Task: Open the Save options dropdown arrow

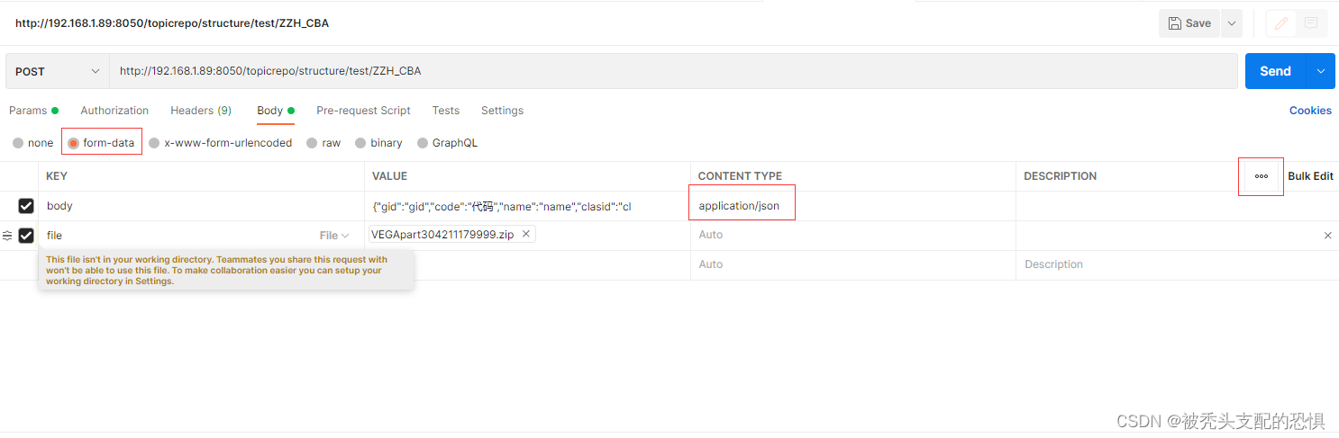Action: [x=1232, y=23]
